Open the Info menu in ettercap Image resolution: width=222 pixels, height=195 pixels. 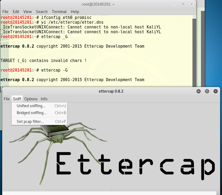tap(44, 99)
